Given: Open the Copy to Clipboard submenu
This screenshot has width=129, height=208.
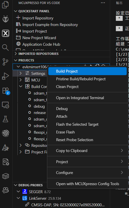Looking at the screenshot, I should [x=88, y=151].
